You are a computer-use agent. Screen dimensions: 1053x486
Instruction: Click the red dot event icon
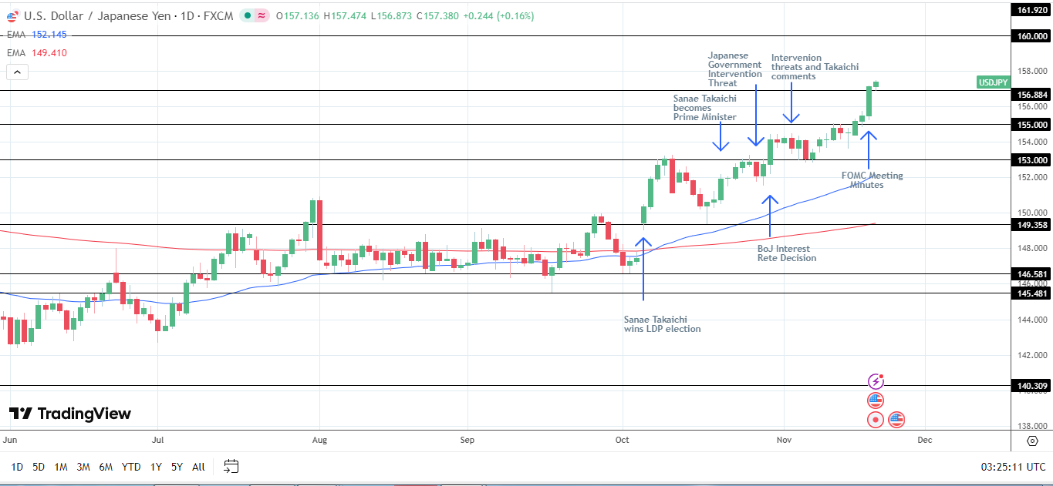876,420
